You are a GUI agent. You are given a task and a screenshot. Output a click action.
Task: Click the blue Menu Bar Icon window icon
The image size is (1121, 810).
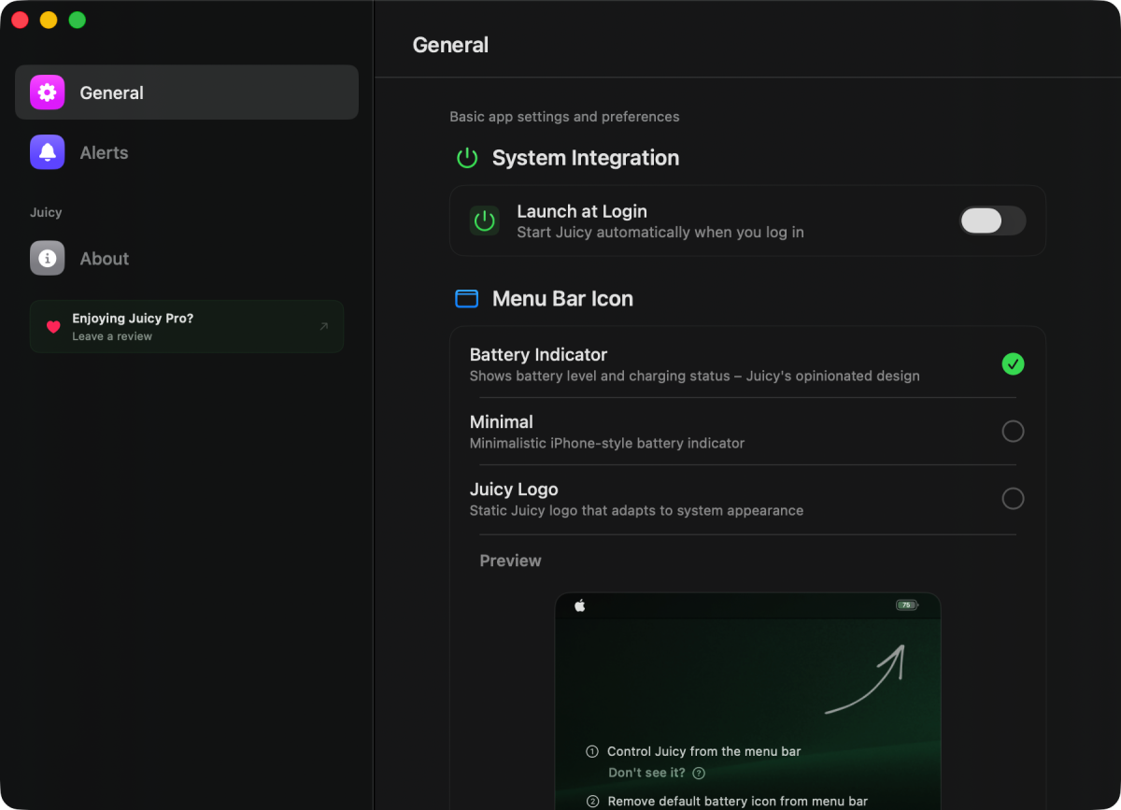466,299
